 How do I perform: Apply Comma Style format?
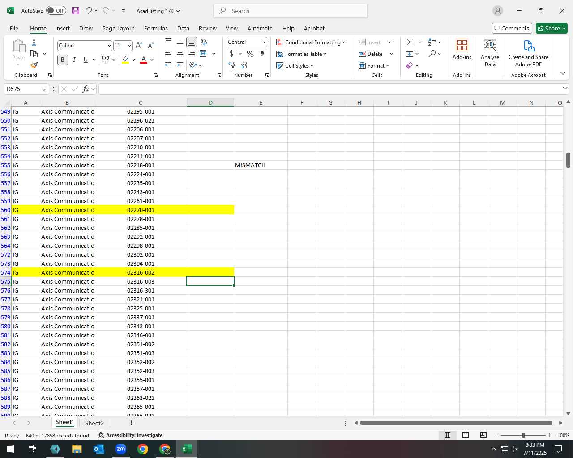[262, 54]
